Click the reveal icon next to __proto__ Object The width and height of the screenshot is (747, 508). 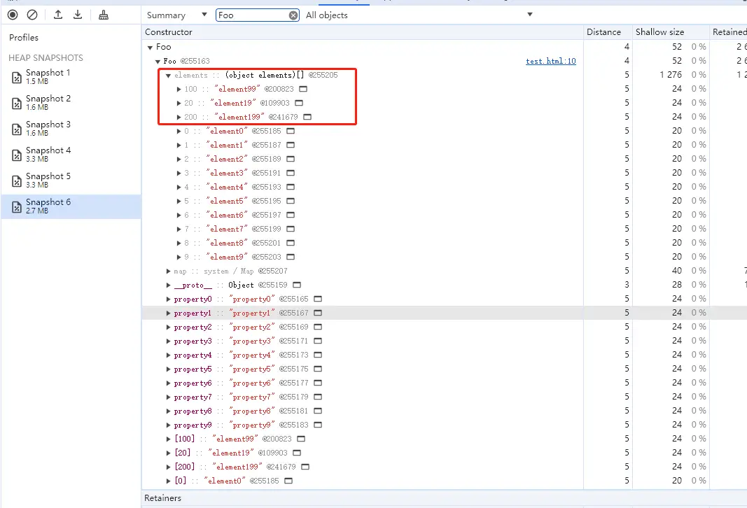click(x=297, y=285)
